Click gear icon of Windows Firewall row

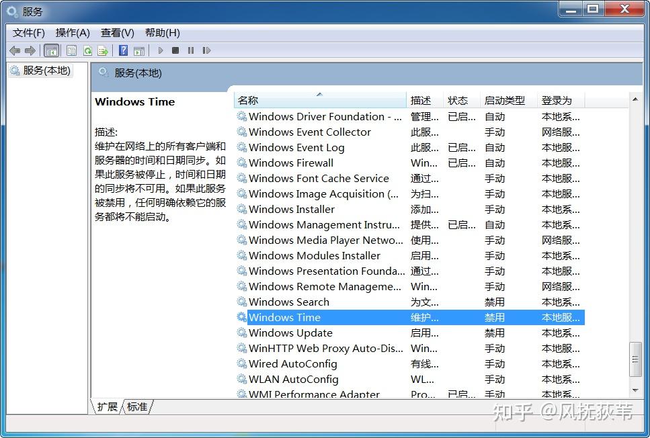(242, 163)
